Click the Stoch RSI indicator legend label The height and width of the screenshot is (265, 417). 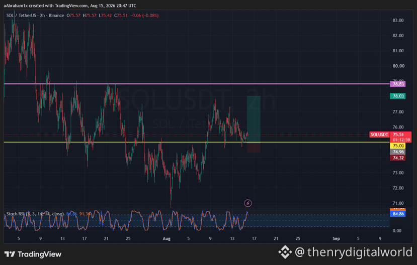(x=35, y=214)
